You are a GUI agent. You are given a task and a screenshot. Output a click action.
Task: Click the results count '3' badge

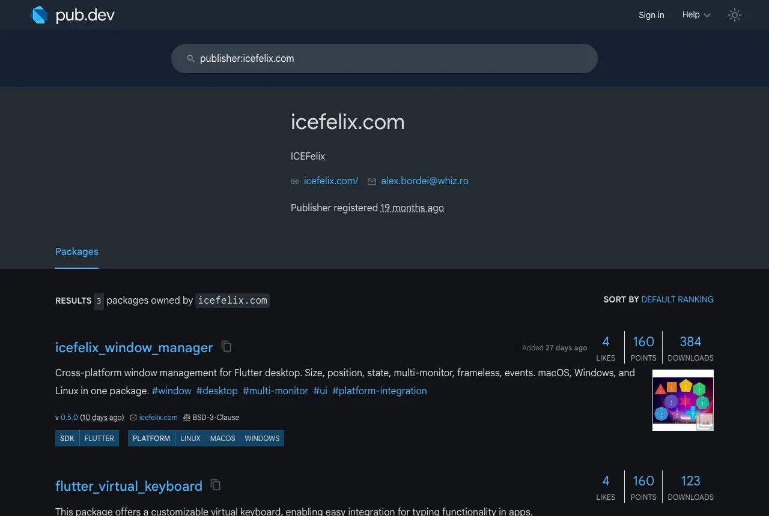(x=99, y=301)
